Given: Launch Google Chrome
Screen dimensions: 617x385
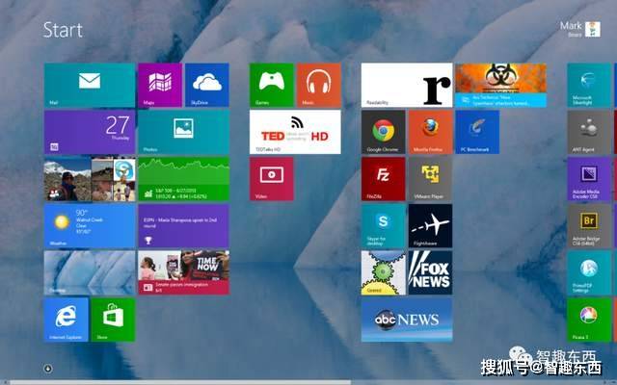Looking at the screenshot, I should pos(384,132).
